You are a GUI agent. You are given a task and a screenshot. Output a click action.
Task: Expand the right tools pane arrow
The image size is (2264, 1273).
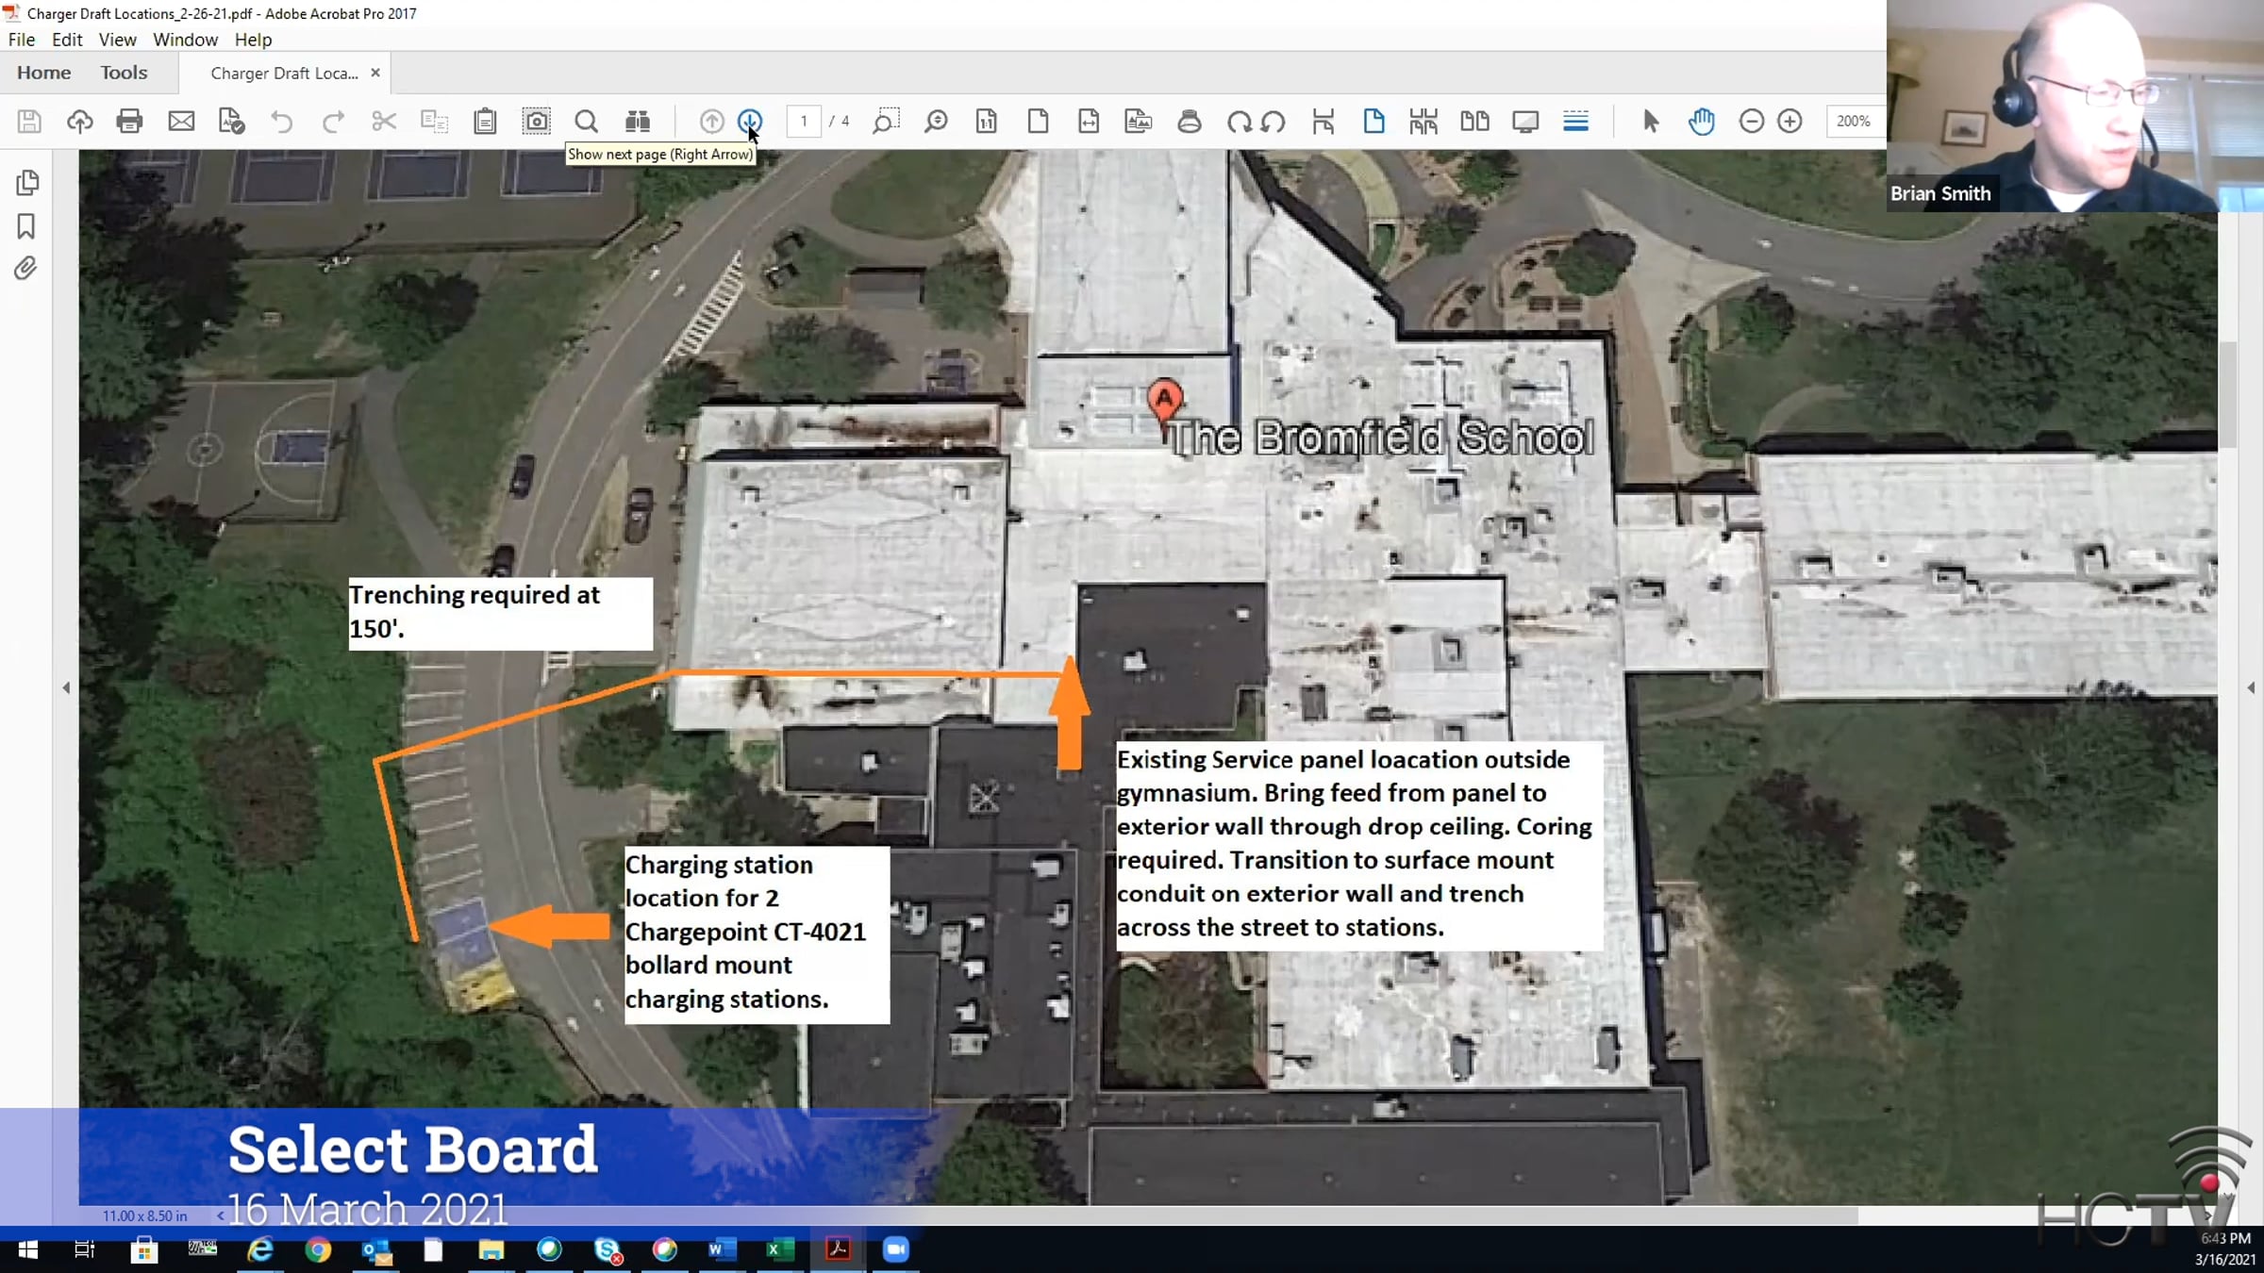pyautogui.click(x=2251, y=688)
